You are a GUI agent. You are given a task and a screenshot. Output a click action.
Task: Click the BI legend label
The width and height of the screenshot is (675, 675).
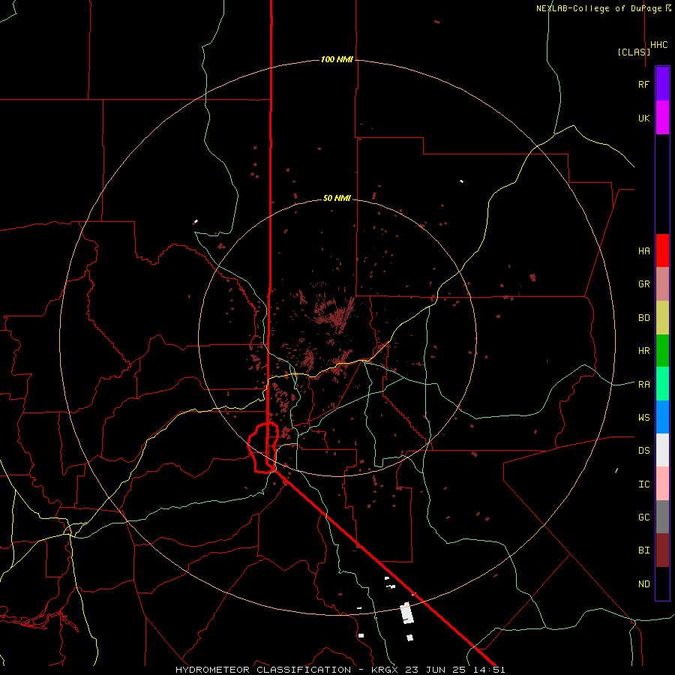click(x=643, y=550)
